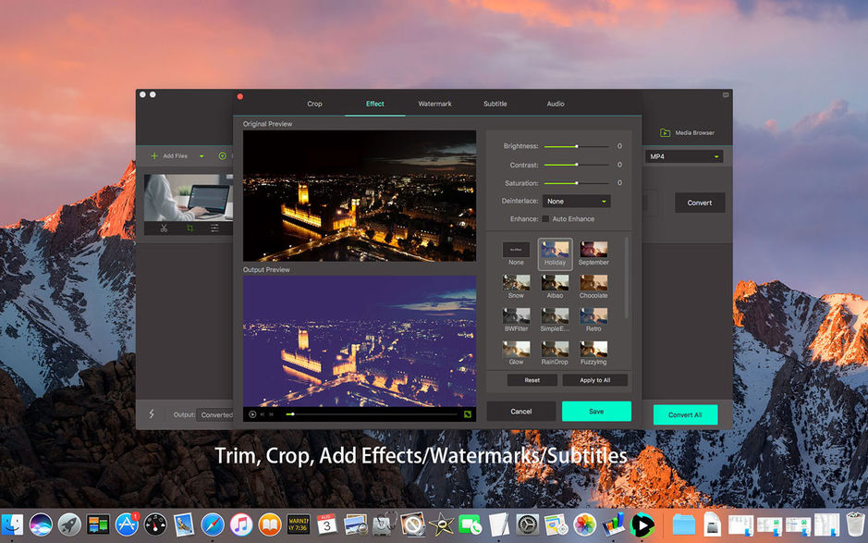Apply the Snow filter effect
The height and width of the screenshot is (543, 868).
click(516, 282)
